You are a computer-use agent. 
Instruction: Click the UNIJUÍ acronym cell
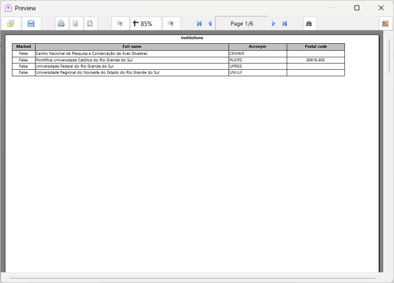click(258, 73)
